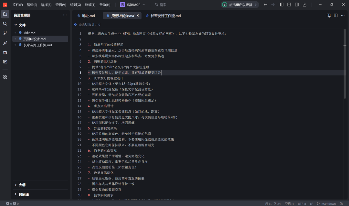This screenshot has height=206, width=349.
Task: Open the Explorer panel more actions menu
Action: [65, 15]
